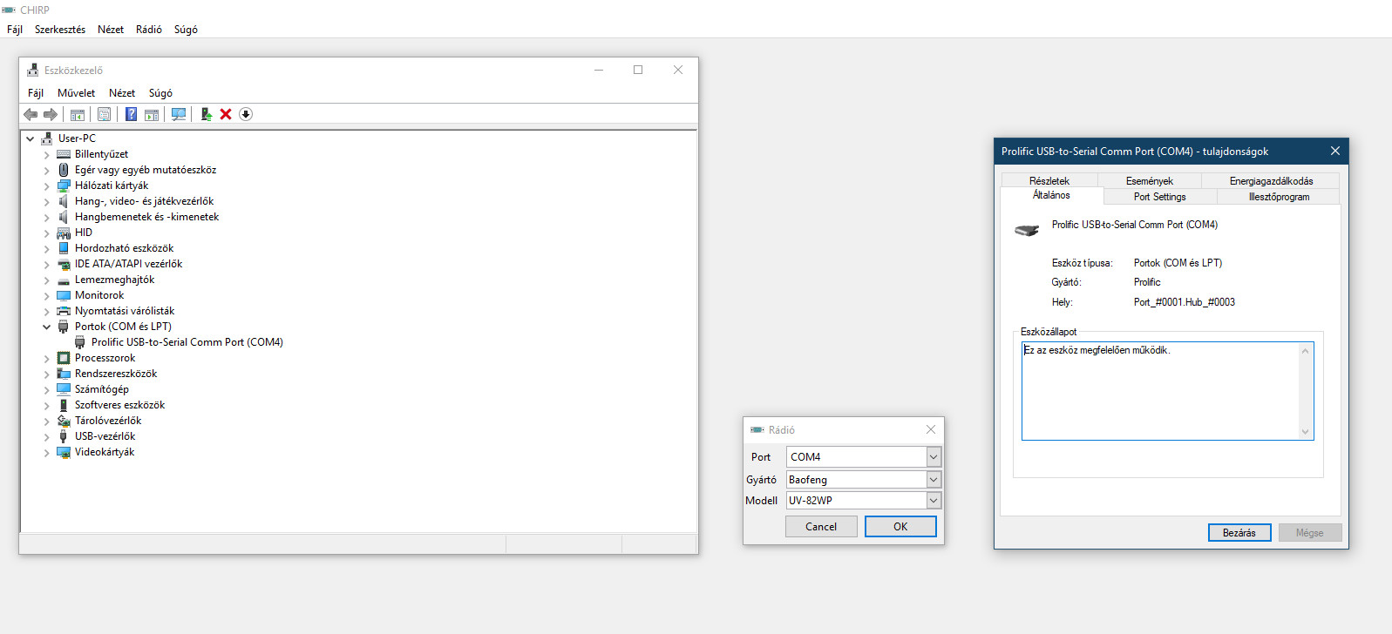Expand the Hangbemenetek és -kimenetek node
This screenshot has height=634, width=1392.
coord(47,217)
